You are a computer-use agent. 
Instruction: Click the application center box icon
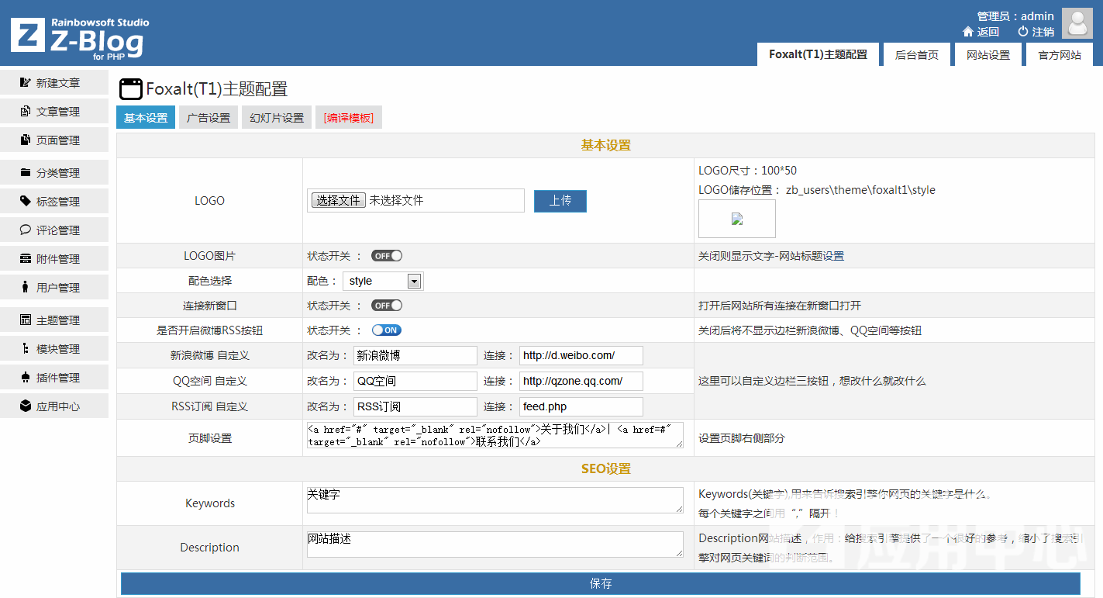coord(26,406)
